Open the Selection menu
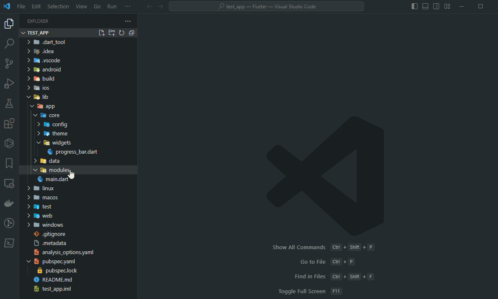The width and height of the screenshot is (498, 299). point(58,6)
